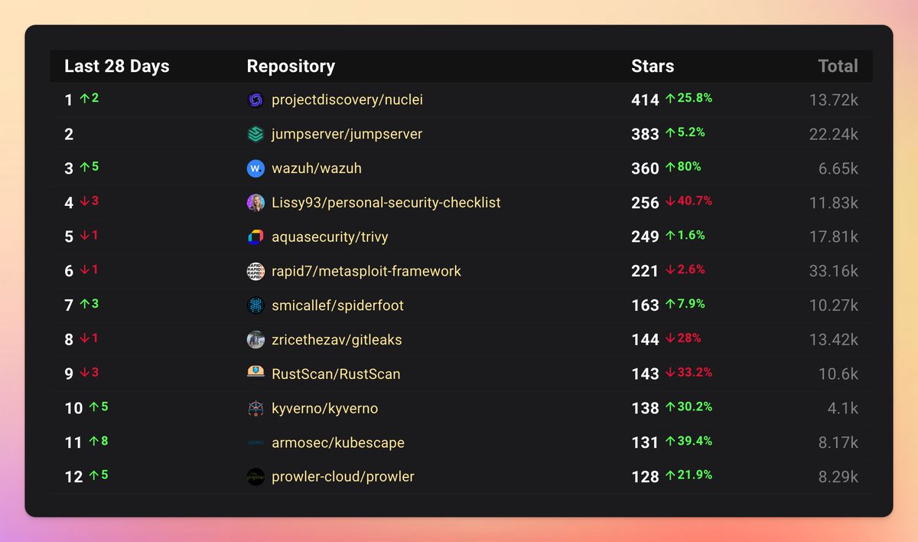918x542 pixels.
Task: Click the zricethezav/gitleaks avatar icon
Action: click(x=256, y=340)
